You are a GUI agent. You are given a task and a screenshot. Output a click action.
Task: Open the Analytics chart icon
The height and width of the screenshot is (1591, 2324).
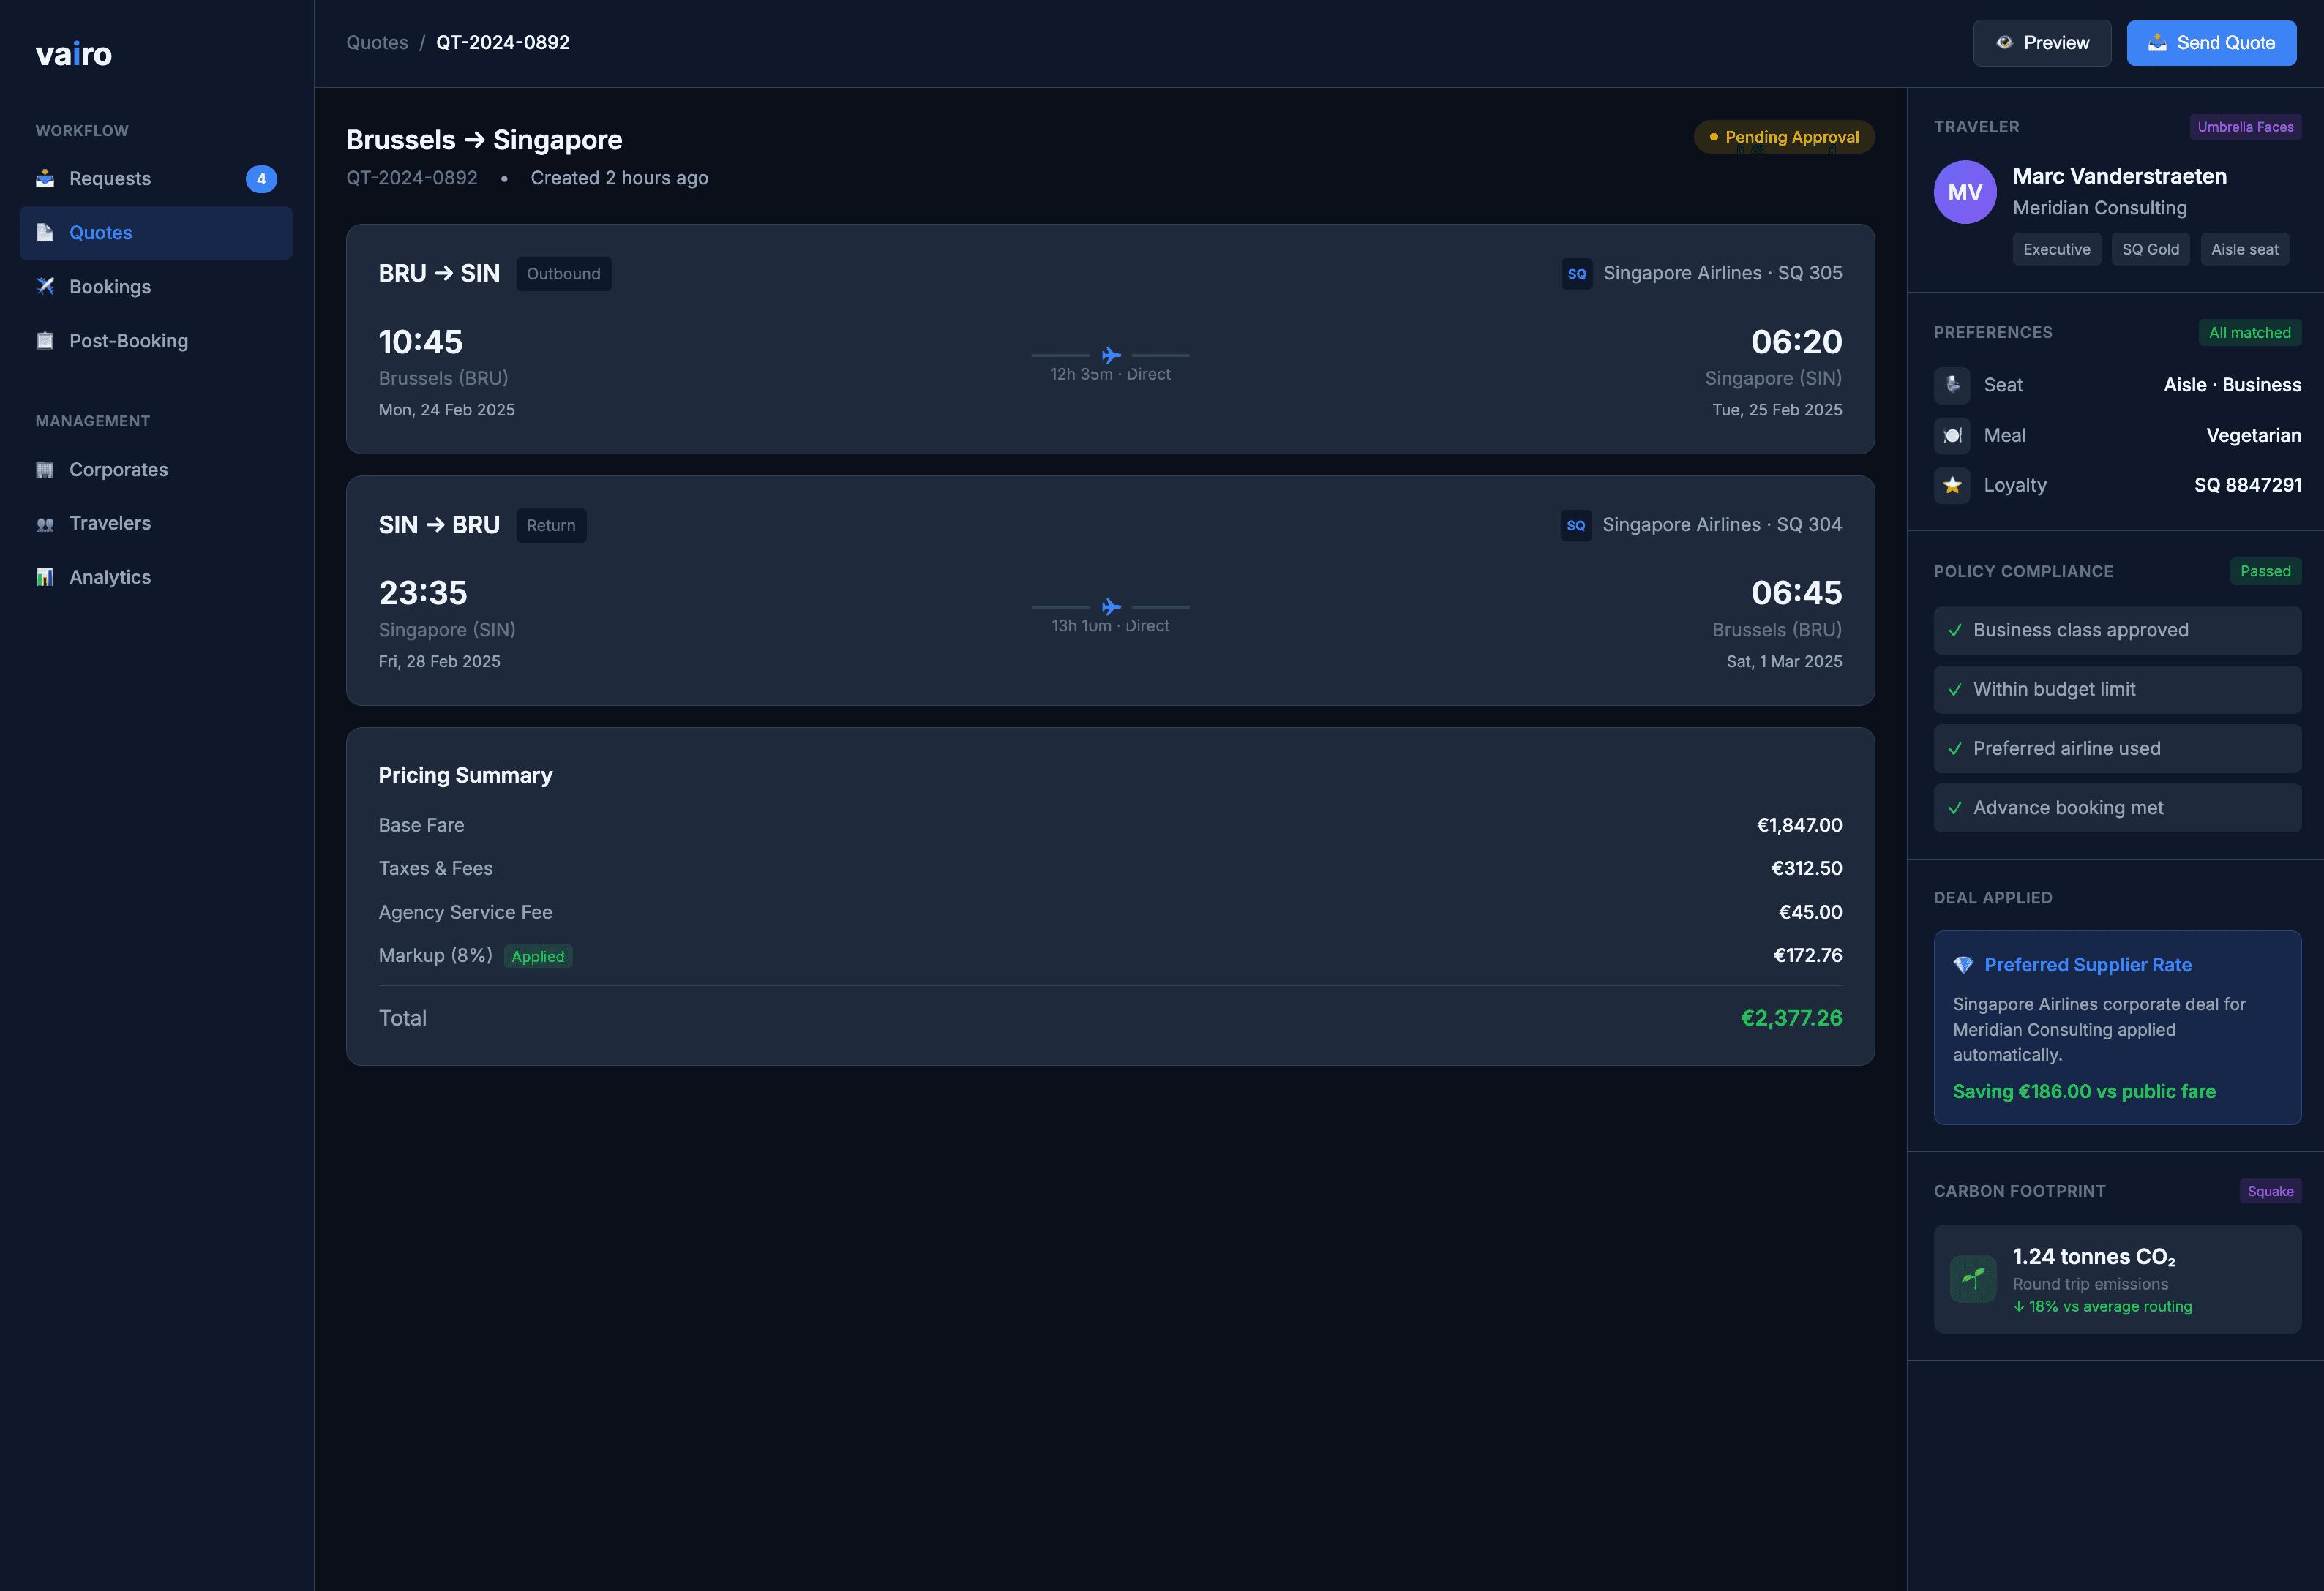(46, 576)
